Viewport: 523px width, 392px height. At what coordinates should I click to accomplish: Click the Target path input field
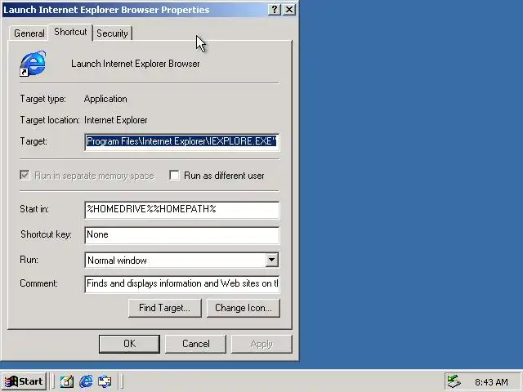[182, 141]
